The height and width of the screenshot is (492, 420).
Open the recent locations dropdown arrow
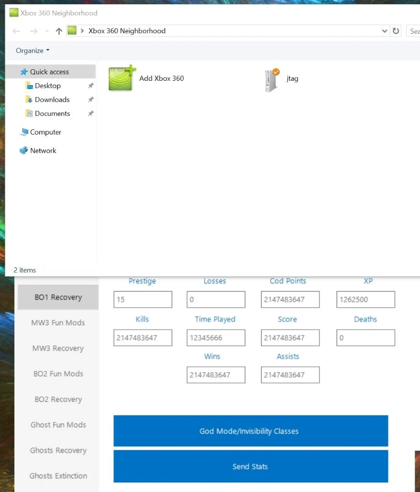[x=47, y=31]
